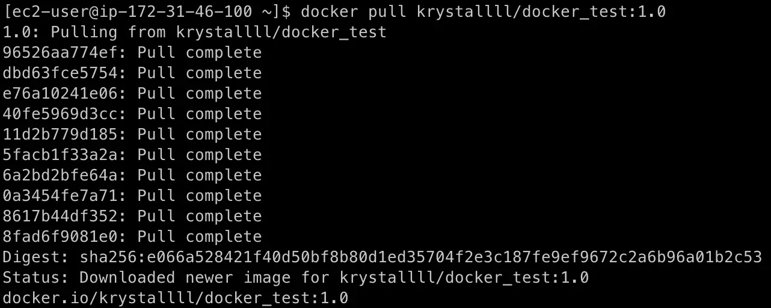Screen dimensions: 771x308
Task: Click Pull complete beside 96526aa774ef
Action: pos(200,52)
